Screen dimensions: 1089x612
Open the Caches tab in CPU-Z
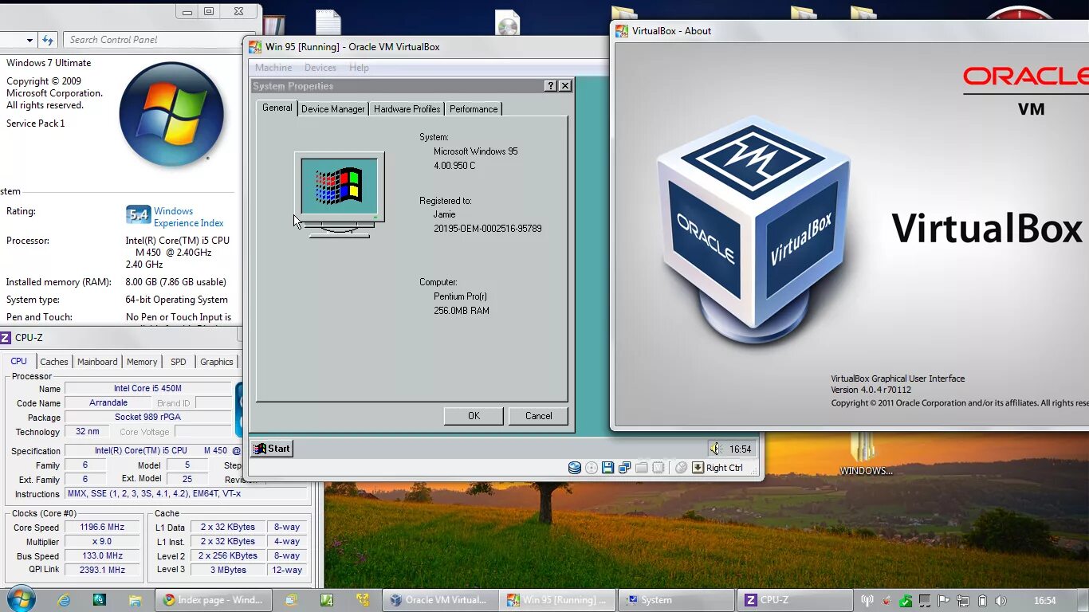(54, 362)
